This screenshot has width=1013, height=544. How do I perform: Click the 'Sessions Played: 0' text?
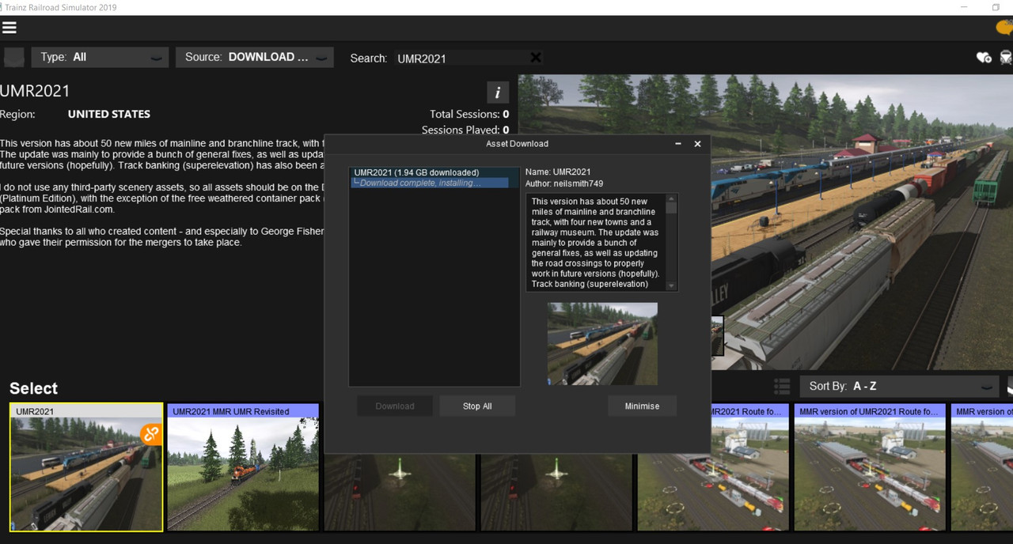(465, 130)
